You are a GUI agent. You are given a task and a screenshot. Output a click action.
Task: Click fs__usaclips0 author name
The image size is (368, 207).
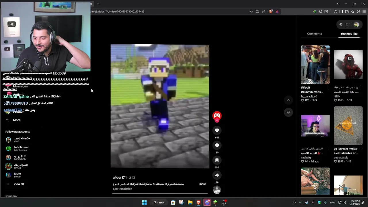309,96
